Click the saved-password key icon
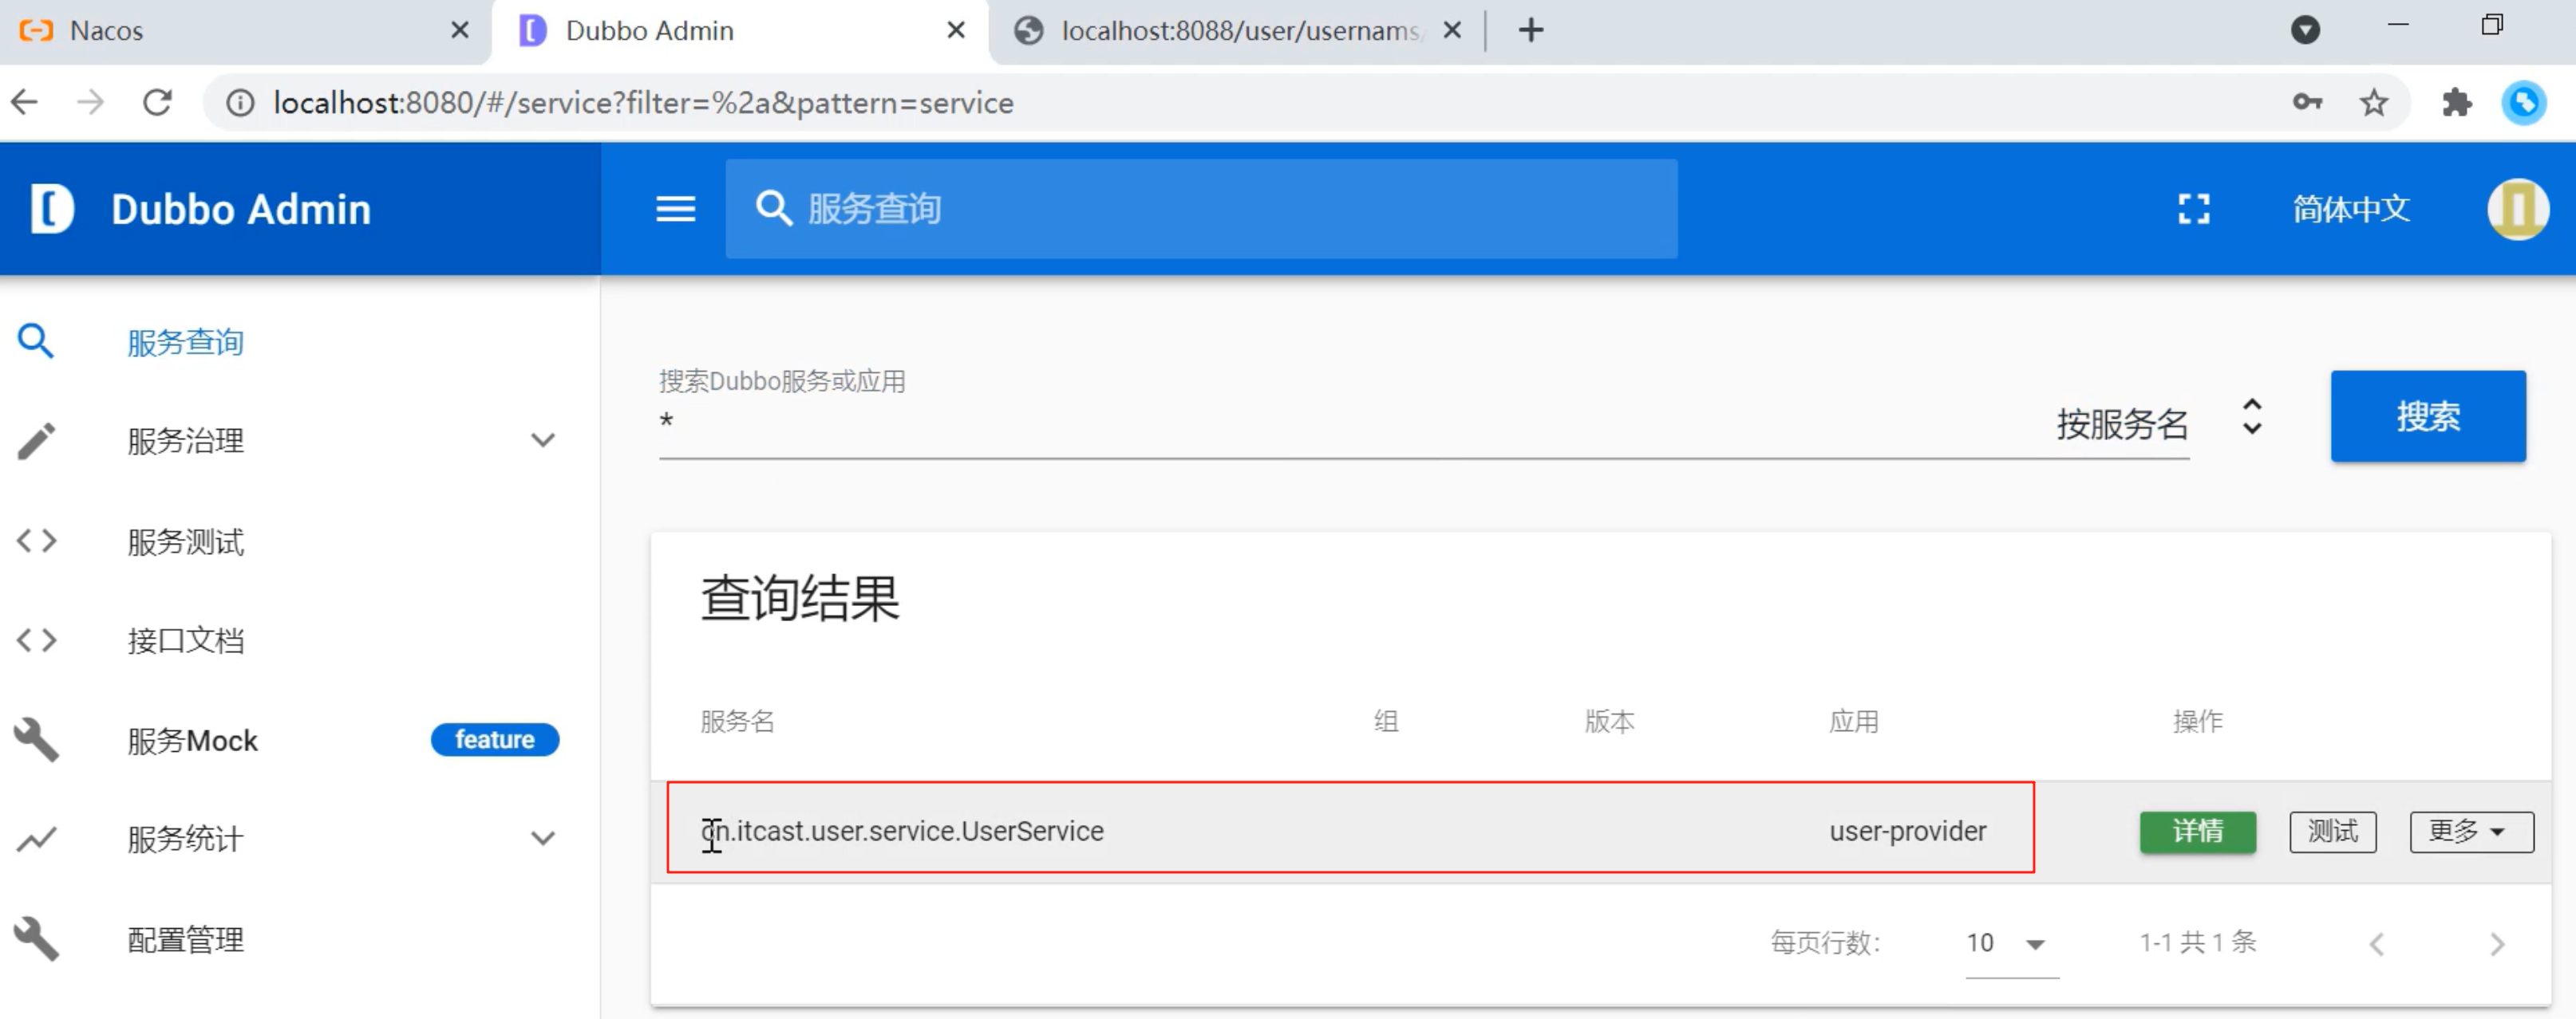 tap(2307, 102)
